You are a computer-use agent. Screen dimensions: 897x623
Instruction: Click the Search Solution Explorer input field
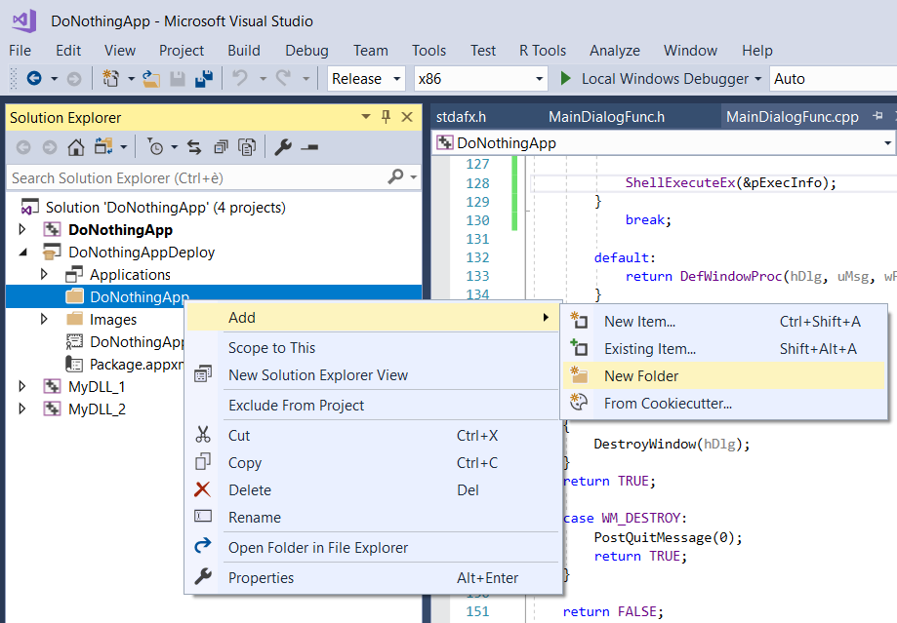(197, 177)
